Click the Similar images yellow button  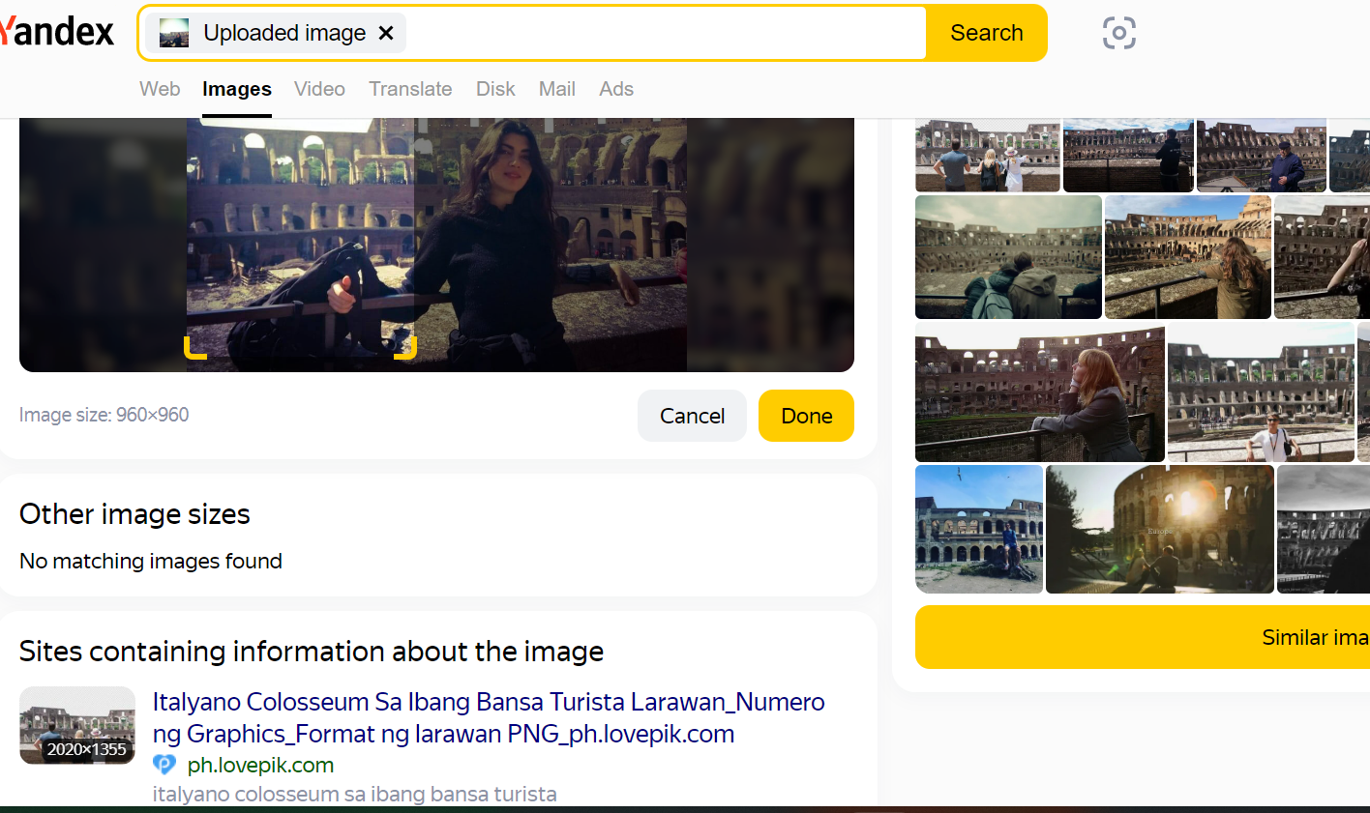pos(1142,637)
